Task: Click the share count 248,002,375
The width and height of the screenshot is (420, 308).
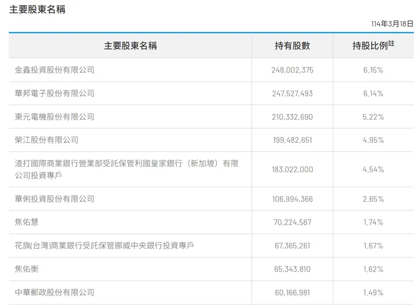Action: click(x=292, y=70)
